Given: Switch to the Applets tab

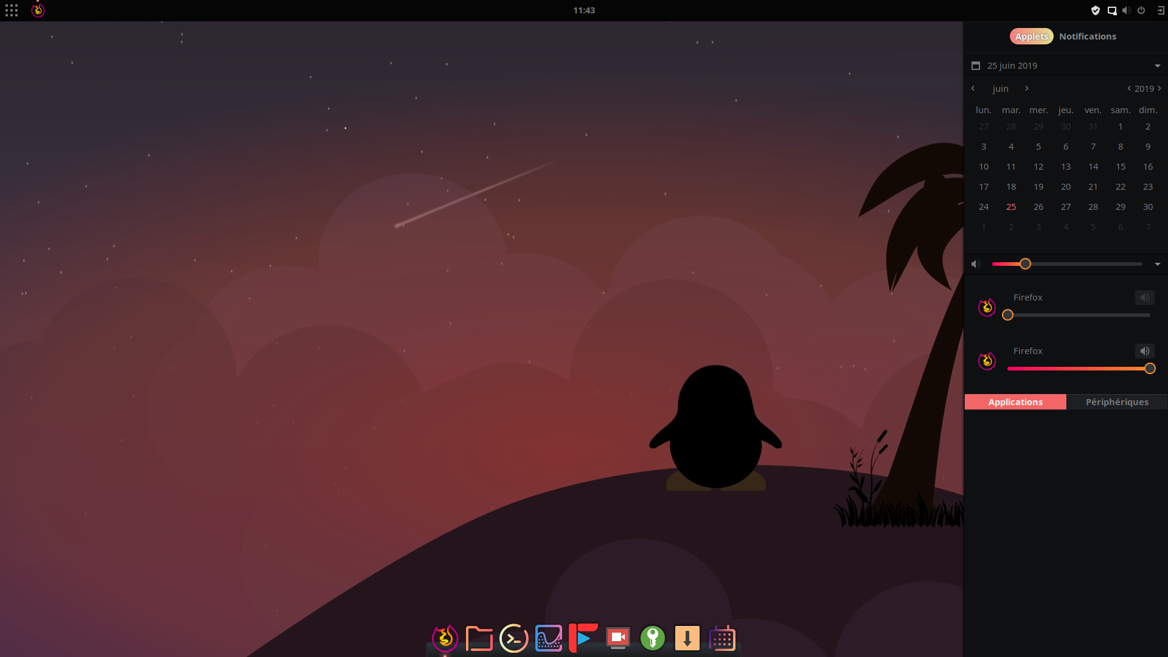Looking at the screenshot, I should tap(1031, 36).
